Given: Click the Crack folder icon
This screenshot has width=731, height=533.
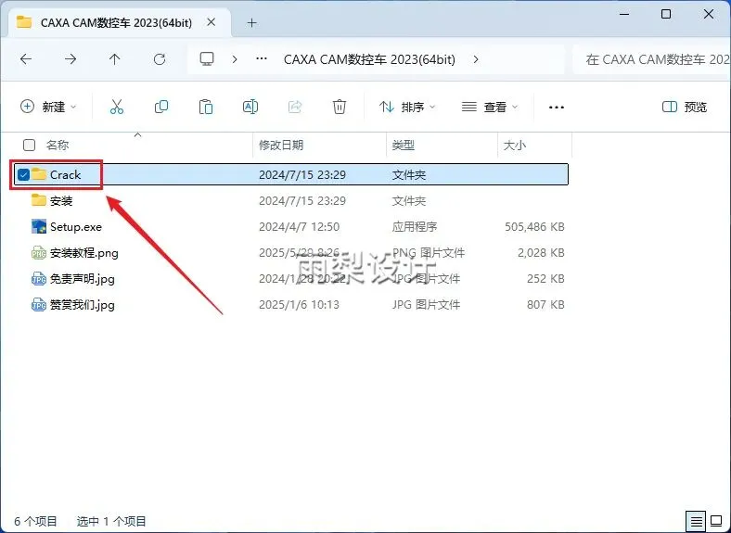Looking at the screenshot, I should coord(39,174).
